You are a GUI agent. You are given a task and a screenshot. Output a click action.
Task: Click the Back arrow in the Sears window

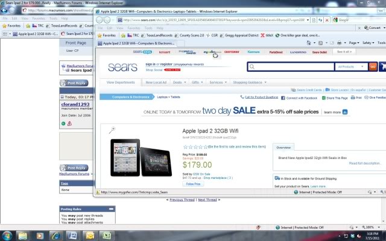pyautogui.click(x=99, y=20)
